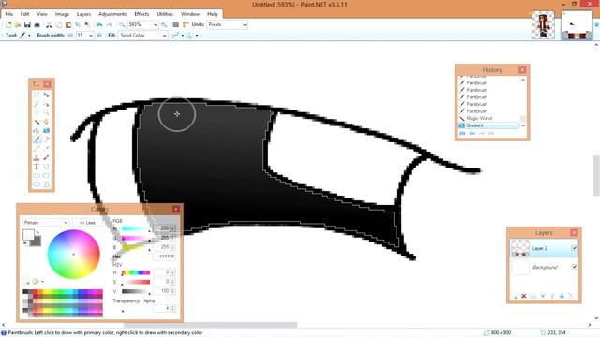The image size is (600, 337).
Task: Click the Hex color value field
Action: point(165,256)
